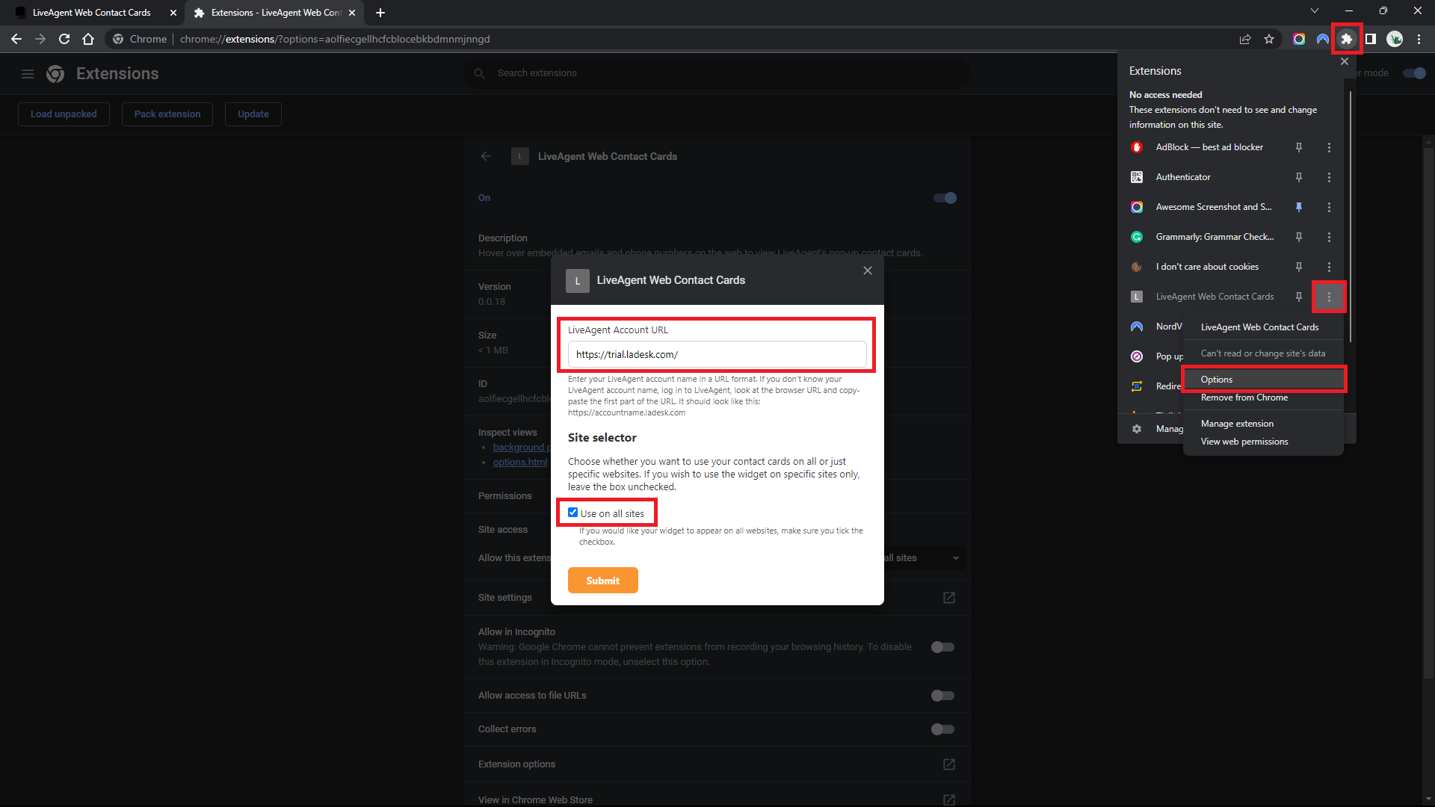
Task: Click the bookmark star icon
Action: coord(1269,39)
